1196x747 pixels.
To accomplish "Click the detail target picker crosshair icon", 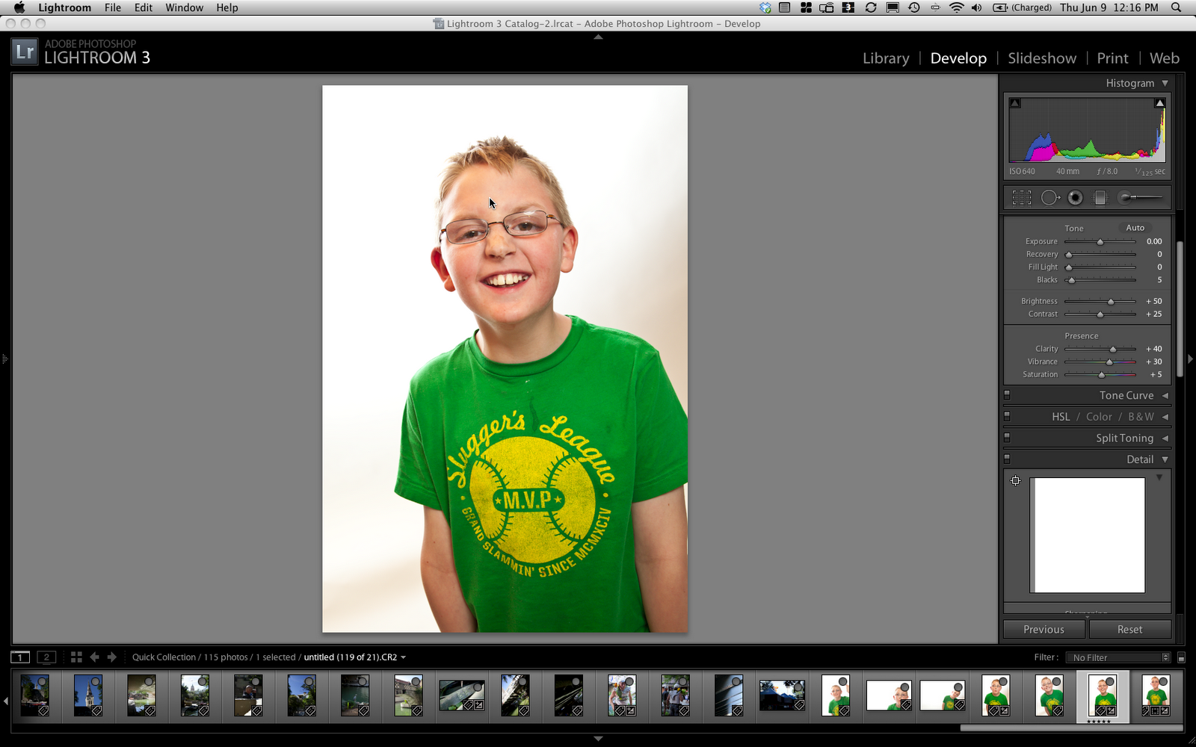I will (1015, 480).
